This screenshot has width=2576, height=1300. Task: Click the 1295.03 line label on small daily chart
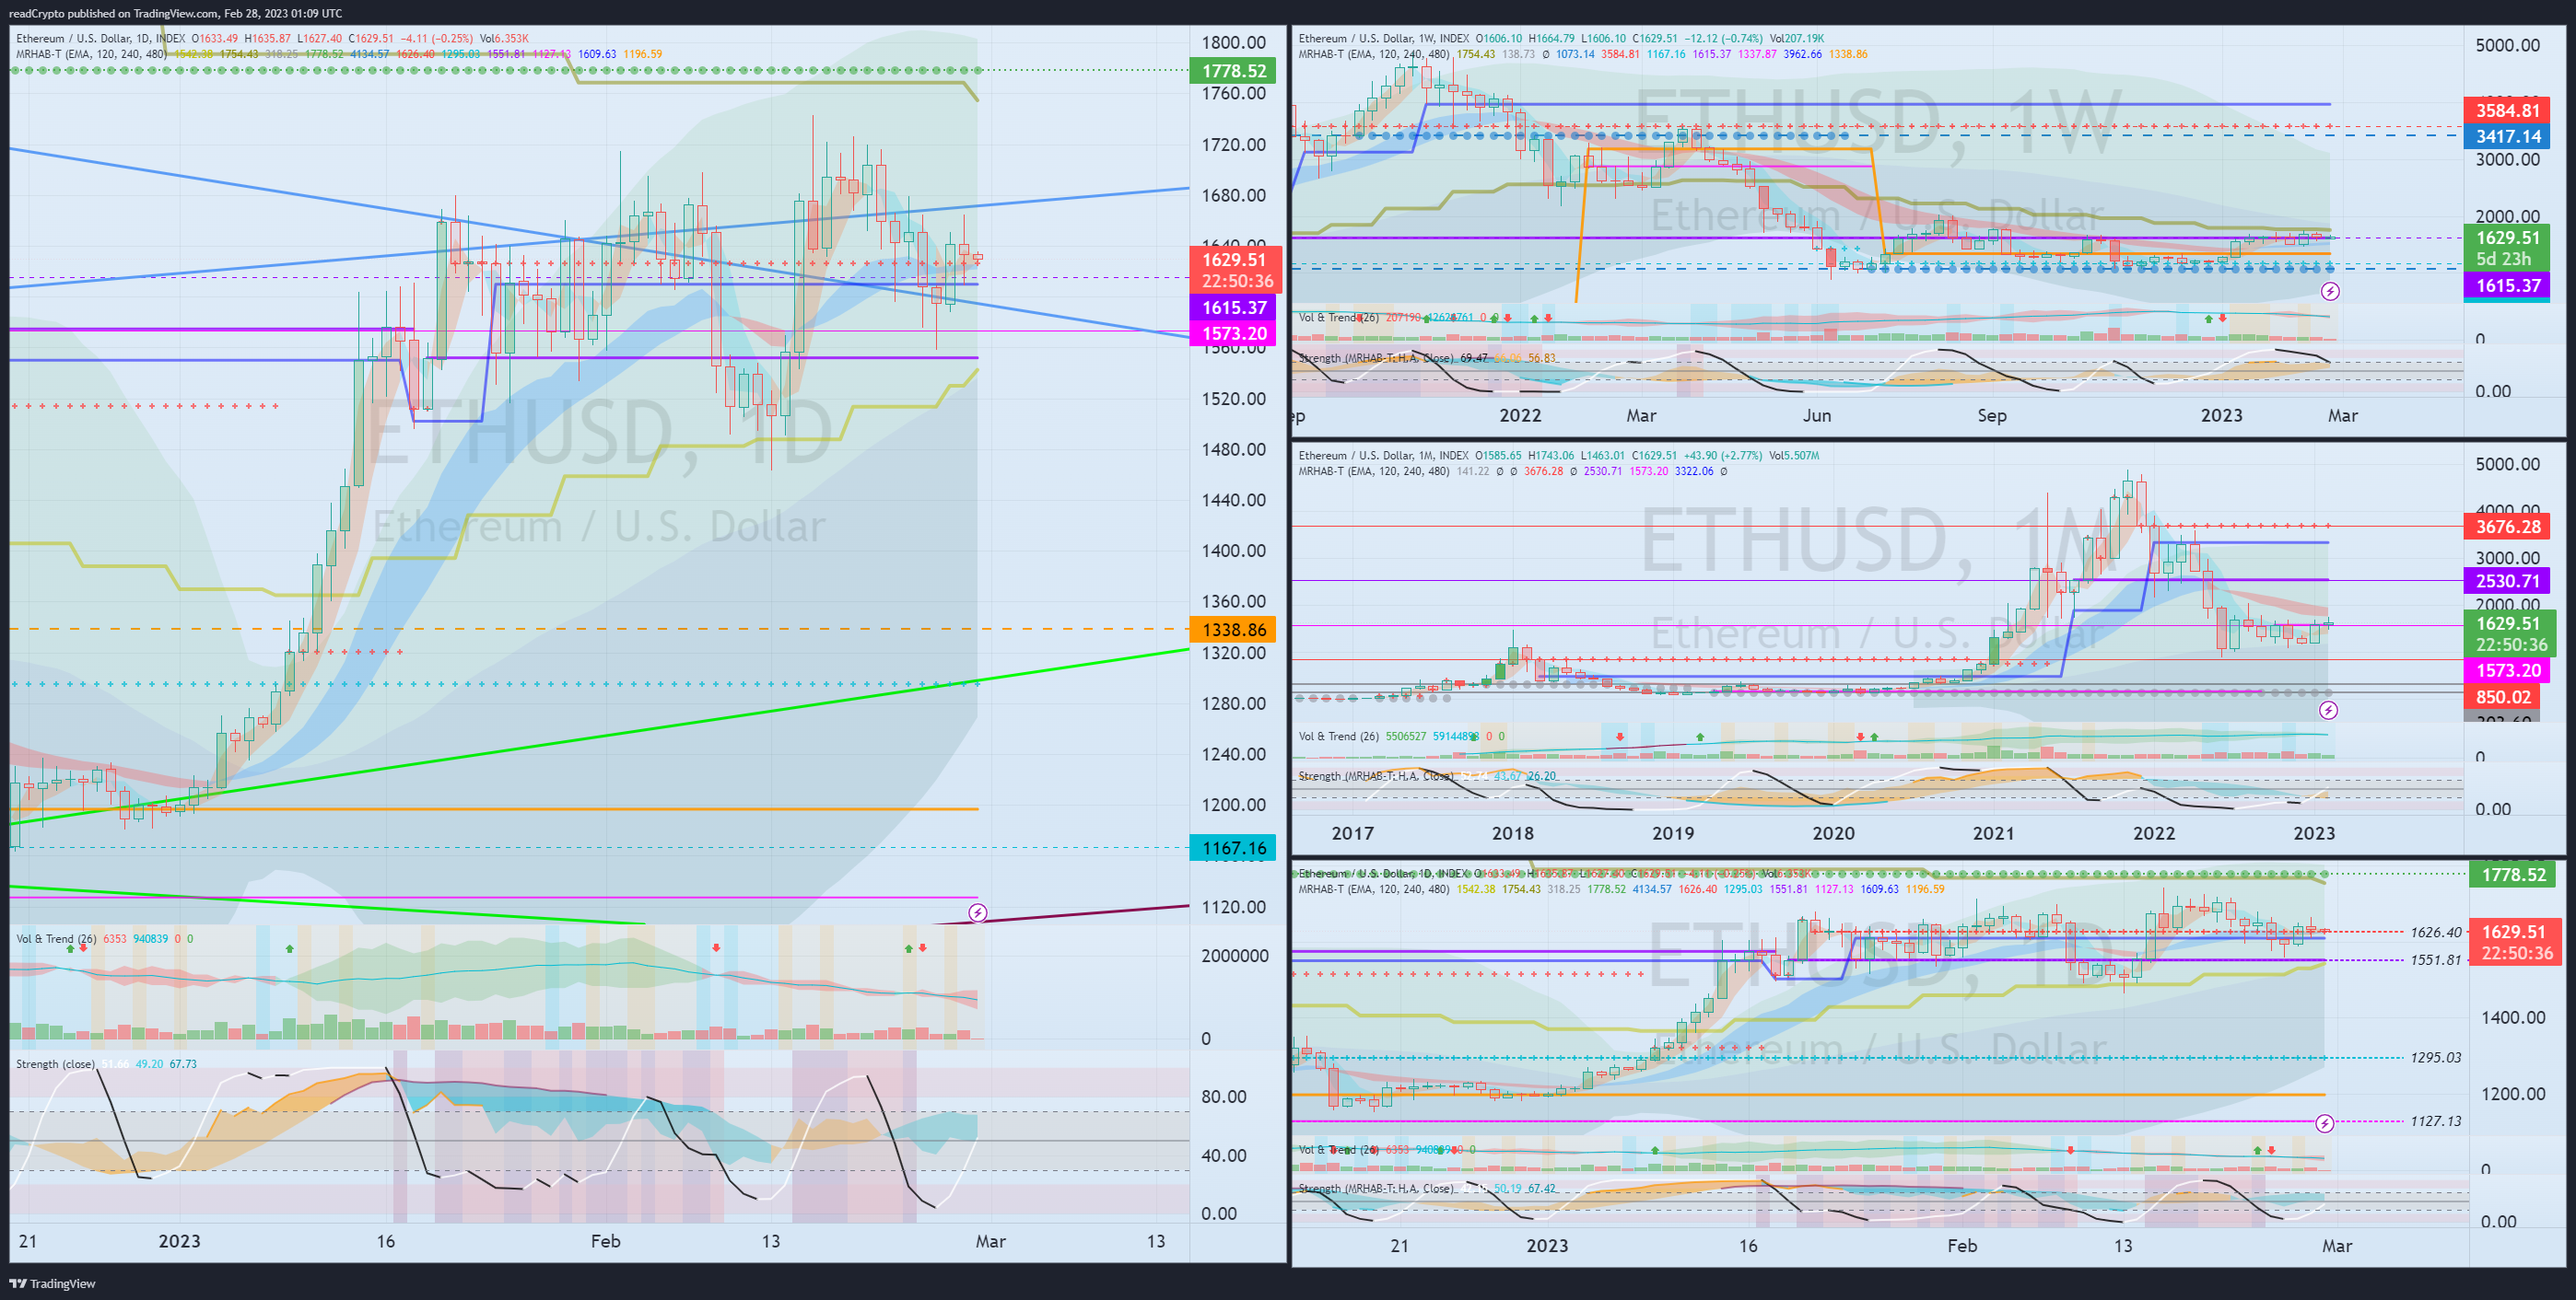pos(2436,1057)
